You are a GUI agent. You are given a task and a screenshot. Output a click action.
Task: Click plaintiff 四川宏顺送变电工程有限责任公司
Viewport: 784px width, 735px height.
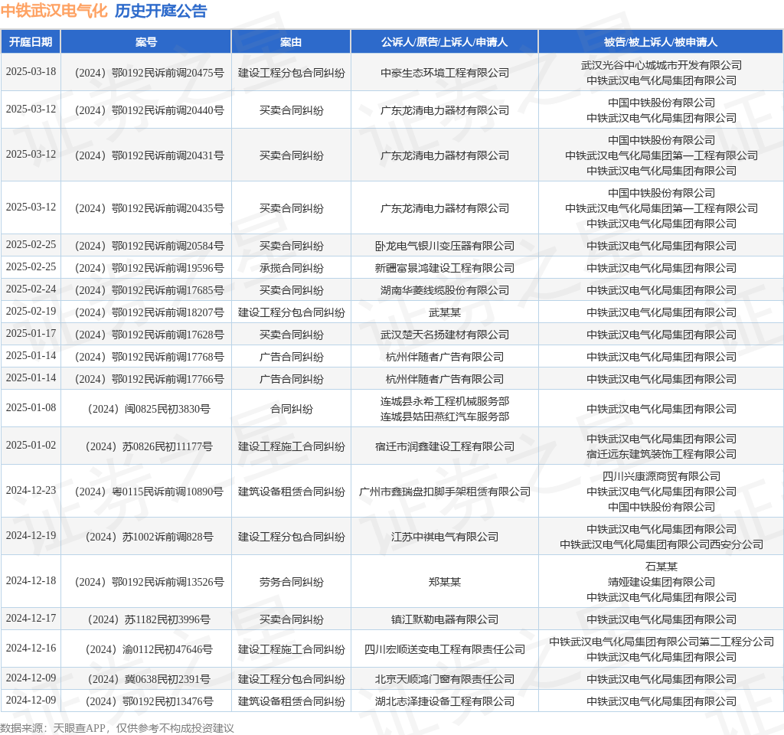tap(445, 649)
